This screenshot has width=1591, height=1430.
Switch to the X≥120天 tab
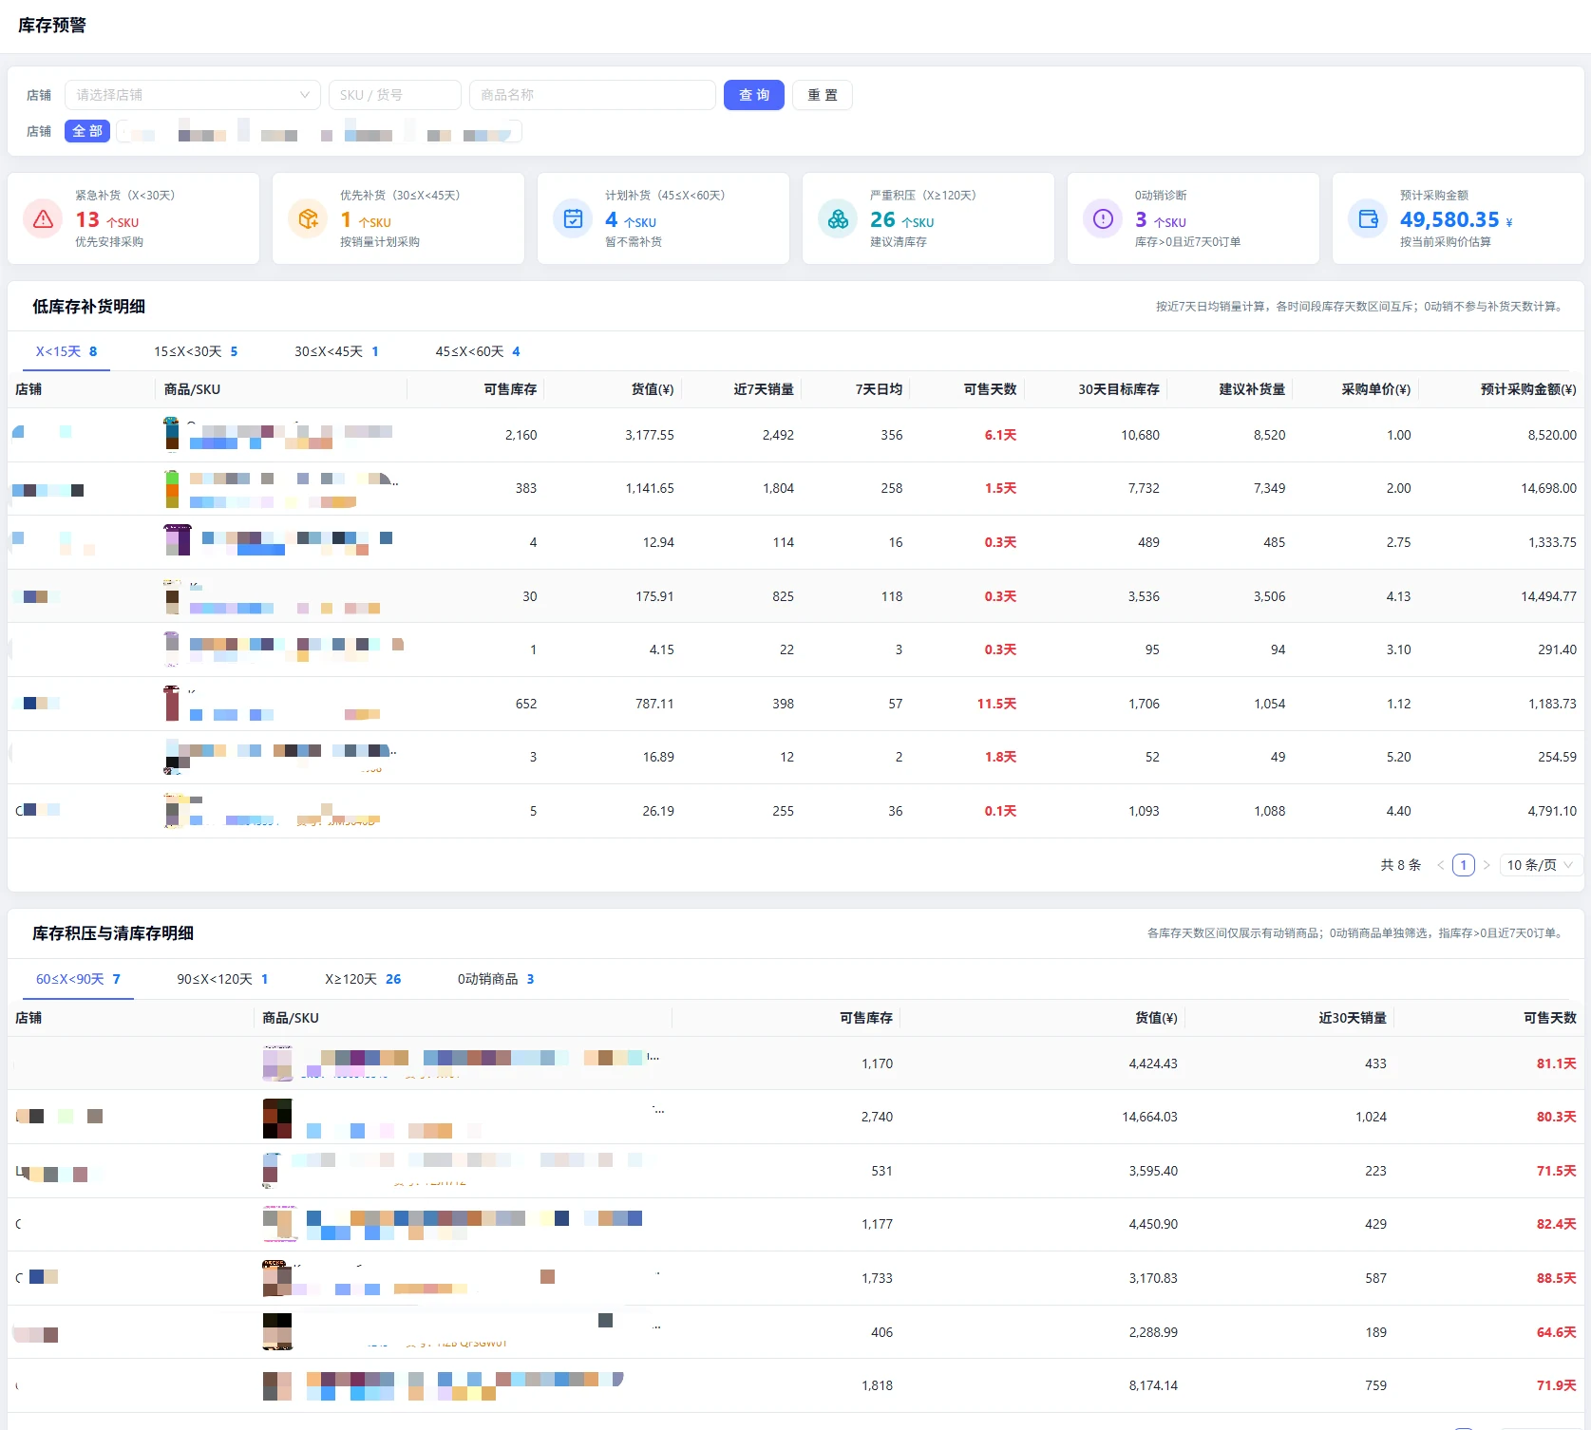point(363,979)
